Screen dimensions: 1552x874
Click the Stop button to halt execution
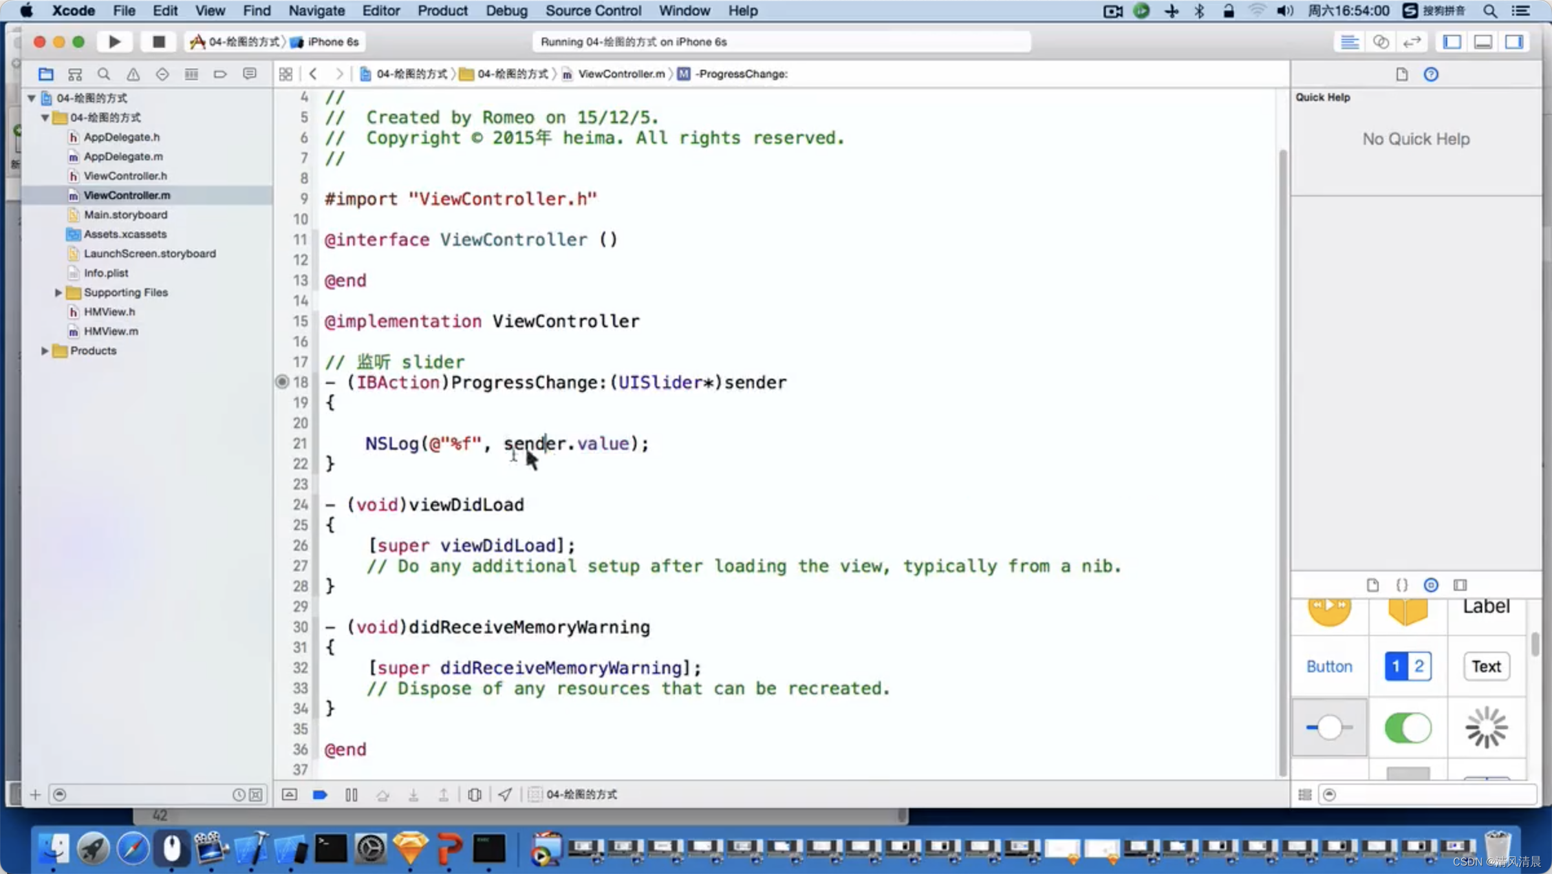[156, 41]
